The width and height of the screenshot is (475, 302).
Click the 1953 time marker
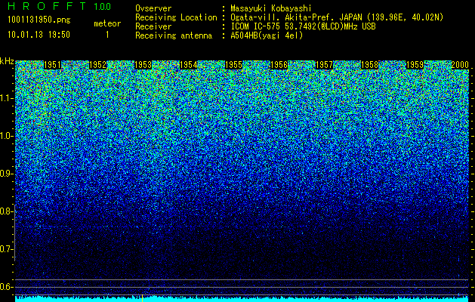tap(143, 65)
